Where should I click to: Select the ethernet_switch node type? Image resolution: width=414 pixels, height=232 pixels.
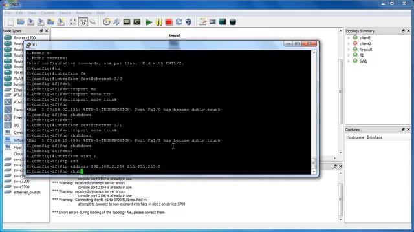27,193
